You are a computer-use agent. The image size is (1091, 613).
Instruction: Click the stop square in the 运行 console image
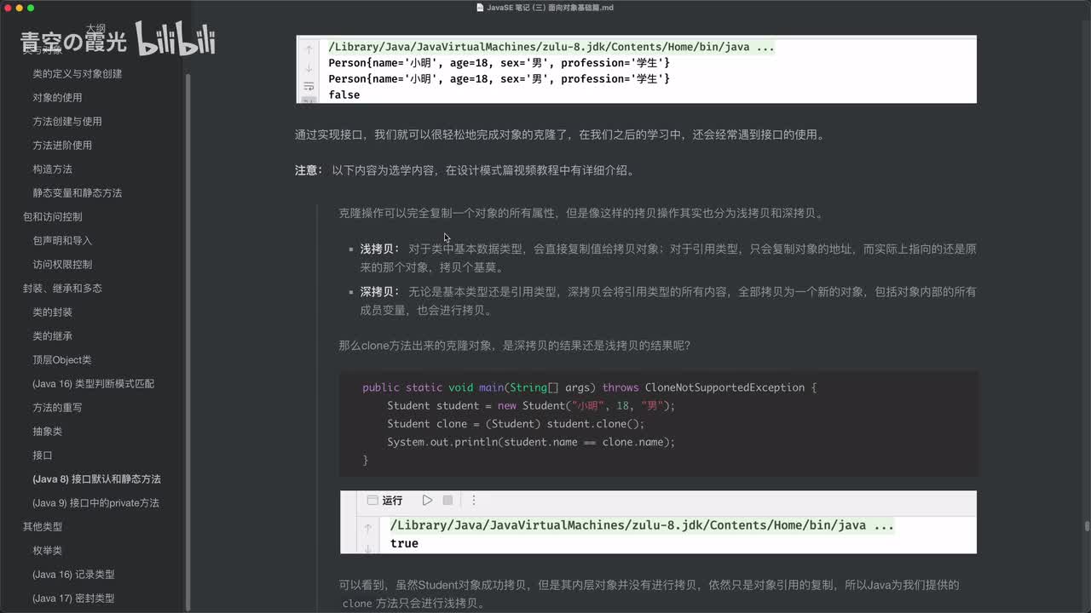tap(447, 501)
